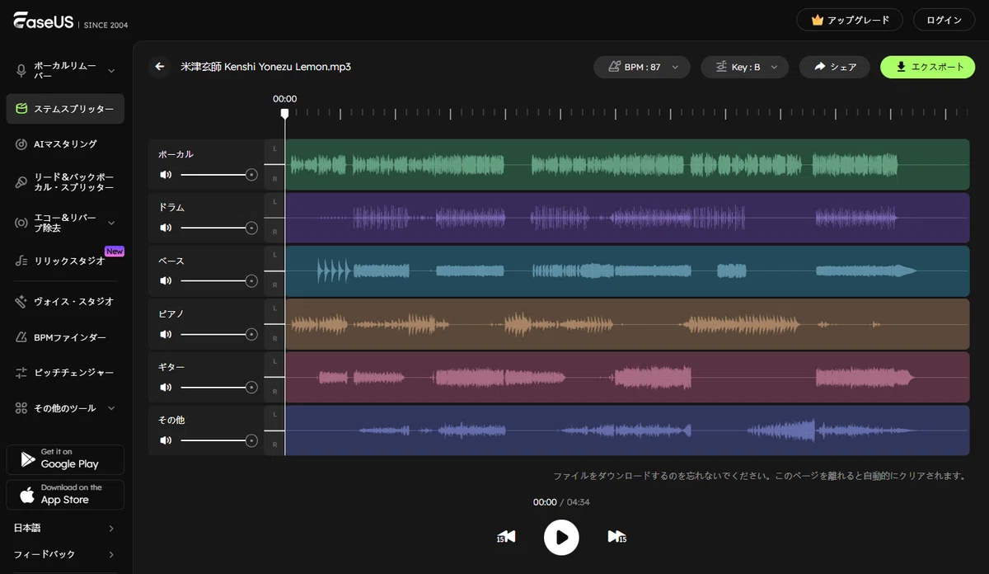Expand the ボーカルリムーバー submenu chevron
This screenshot has width=989, height=574.
point(111,70)
